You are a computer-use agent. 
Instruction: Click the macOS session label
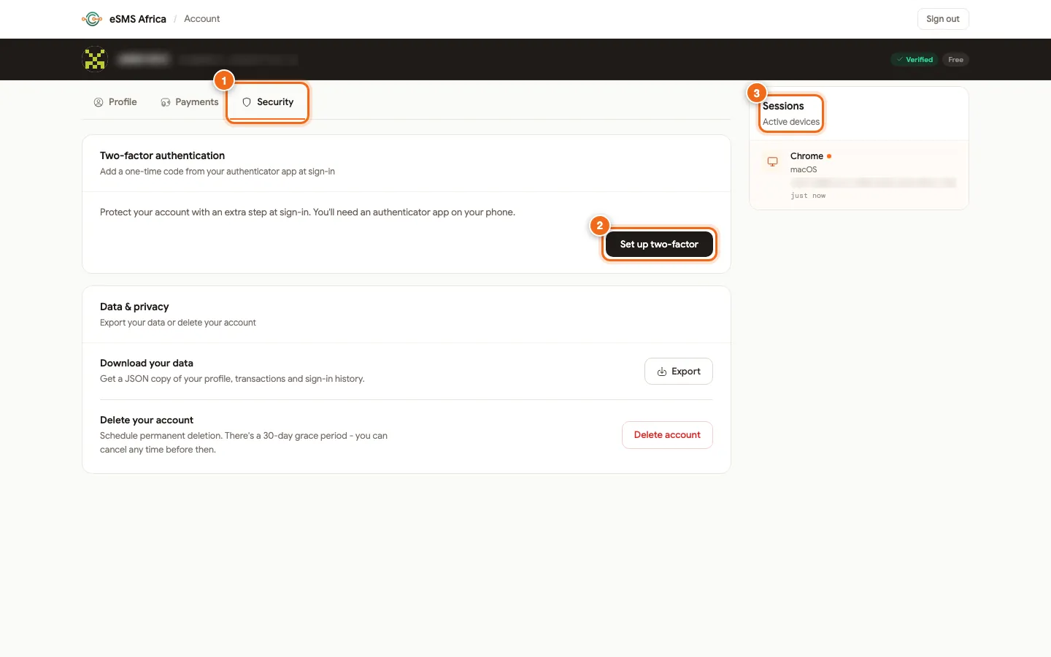804,169
